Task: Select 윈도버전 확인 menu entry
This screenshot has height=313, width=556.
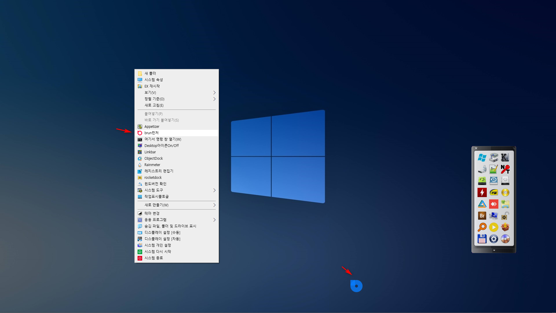Action: pyautogui.click(x=177, y=184)
